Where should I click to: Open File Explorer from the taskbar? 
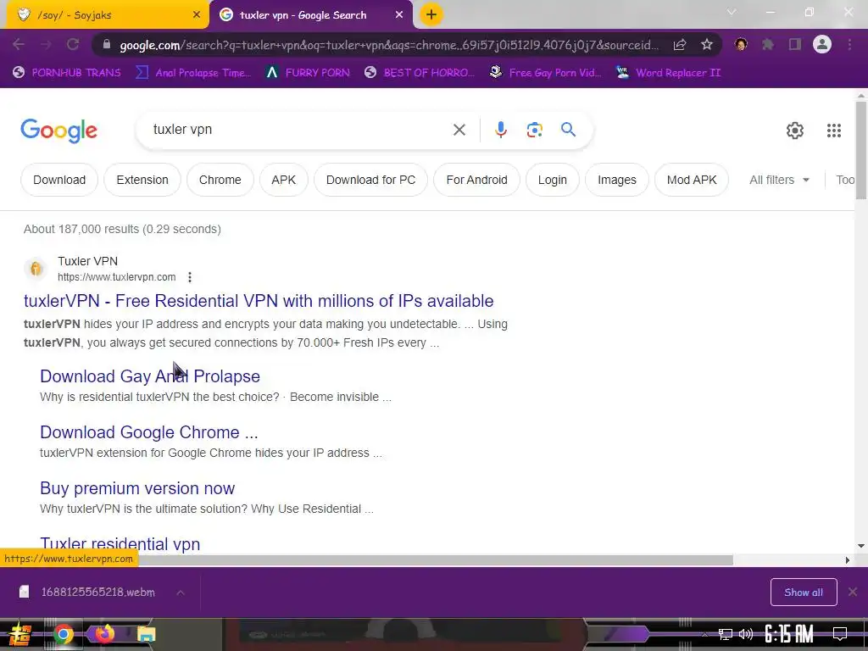point(146,634)
